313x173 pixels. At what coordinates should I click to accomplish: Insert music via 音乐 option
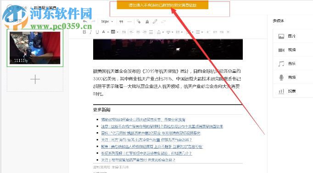pos(293,64)
